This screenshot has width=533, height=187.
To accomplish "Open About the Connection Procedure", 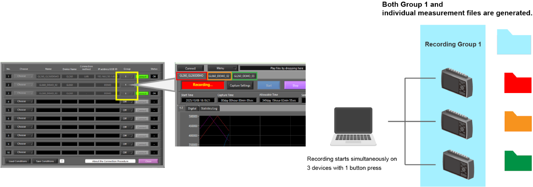I will pos(110,161).
